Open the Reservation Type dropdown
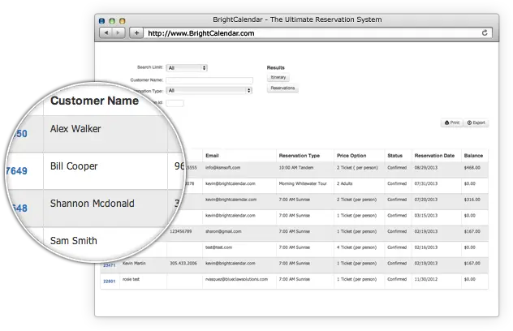This screenshot has height=331, width=513. [x=209, y=91]
